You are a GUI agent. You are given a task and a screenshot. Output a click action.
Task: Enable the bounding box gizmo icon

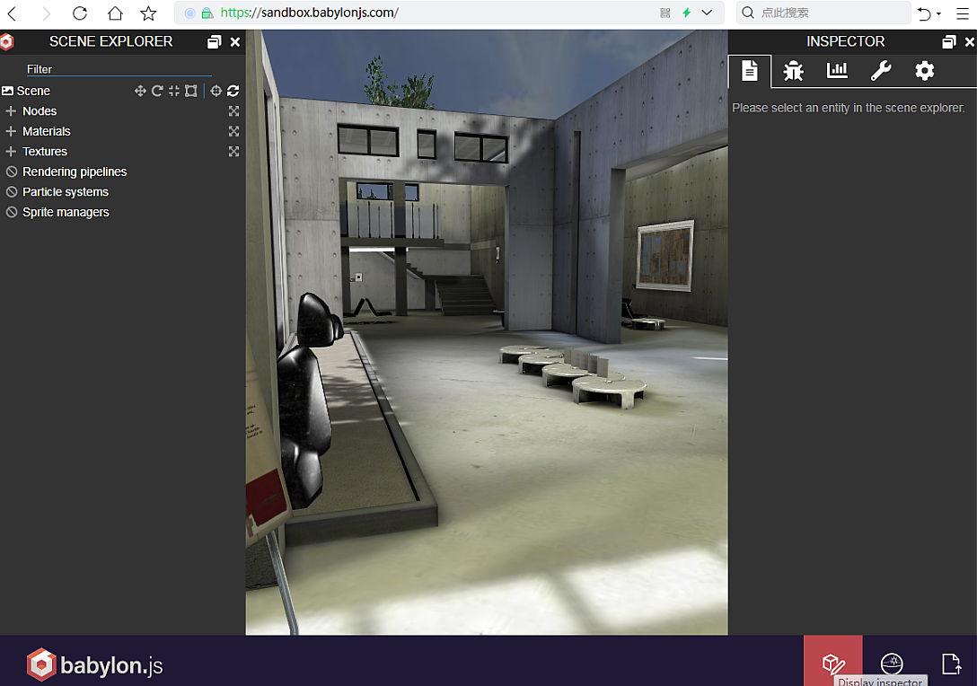[x=190, y=91]
